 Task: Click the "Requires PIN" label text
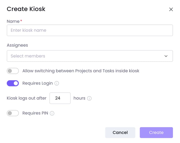coord(35,113)
